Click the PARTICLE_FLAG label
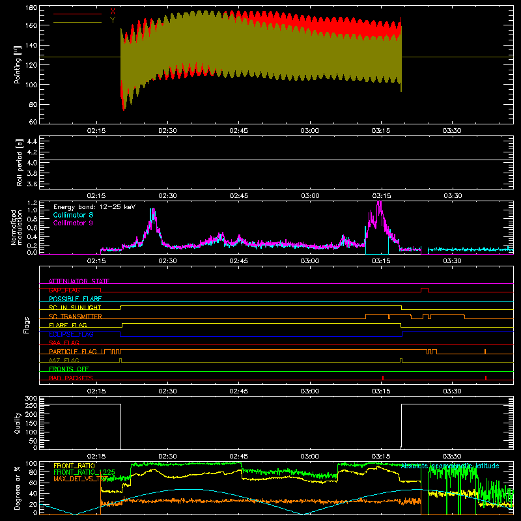The image size is (521, 521). coord(73,352)
